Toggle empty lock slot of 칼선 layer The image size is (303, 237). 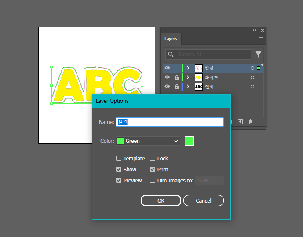coord(177,68)
